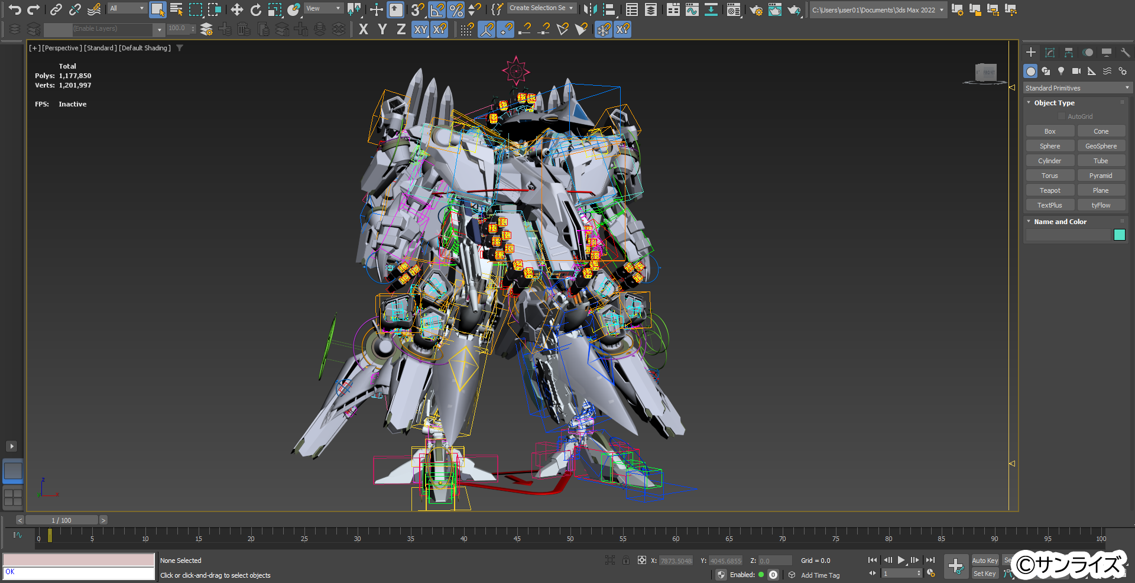The width and height of the screenshot is (1135, 583).
Task: Select the Select and Link tool
Action: 56,9
